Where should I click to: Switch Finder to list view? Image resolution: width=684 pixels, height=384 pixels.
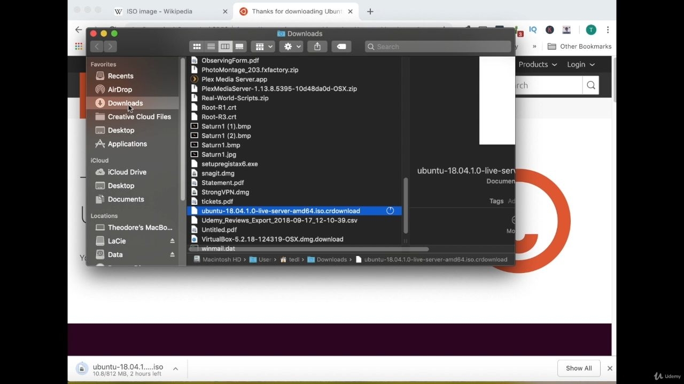(211, 46)
